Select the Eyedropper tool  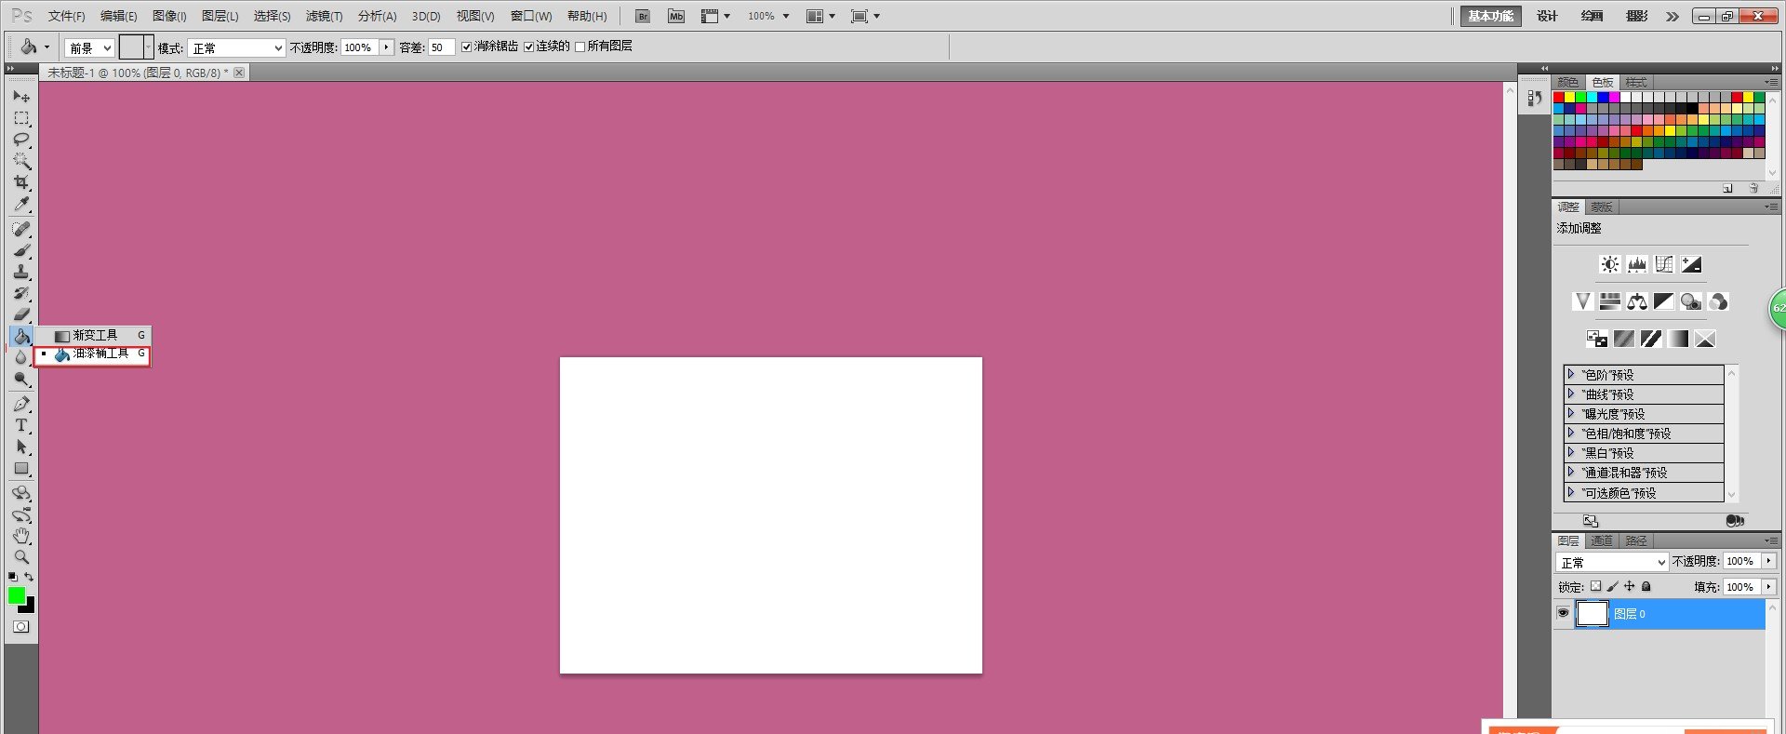coord(21,205)
